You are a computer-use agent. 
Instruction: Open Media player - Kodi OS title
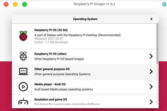pyautogui.click(x=50, y=84)
